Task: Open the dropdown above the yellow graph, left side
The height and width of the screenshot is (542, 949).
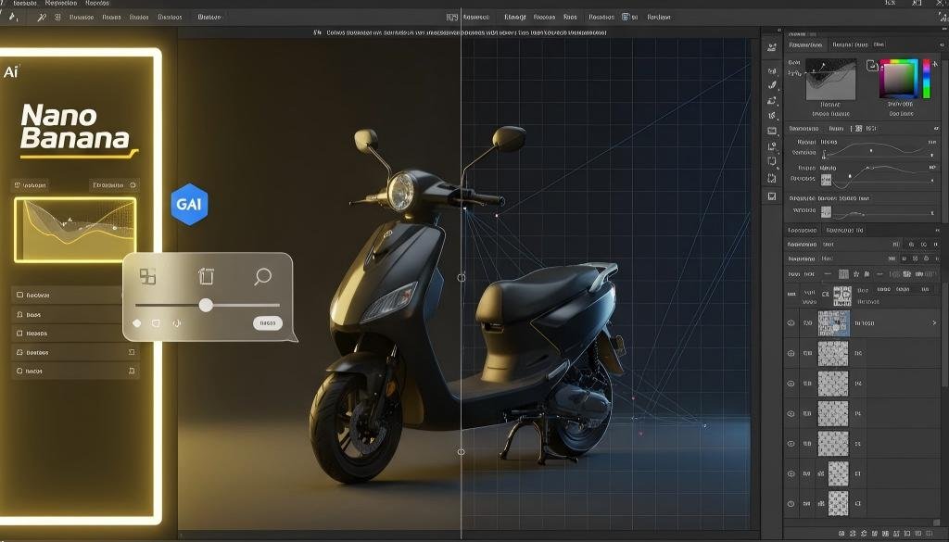Action: (37, 185)
